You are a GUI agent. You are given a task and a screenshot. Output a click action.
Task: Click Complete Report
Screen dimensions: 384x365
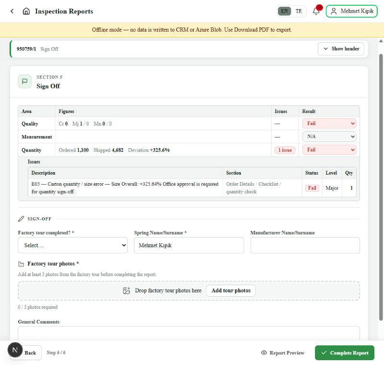coord(345,352)
